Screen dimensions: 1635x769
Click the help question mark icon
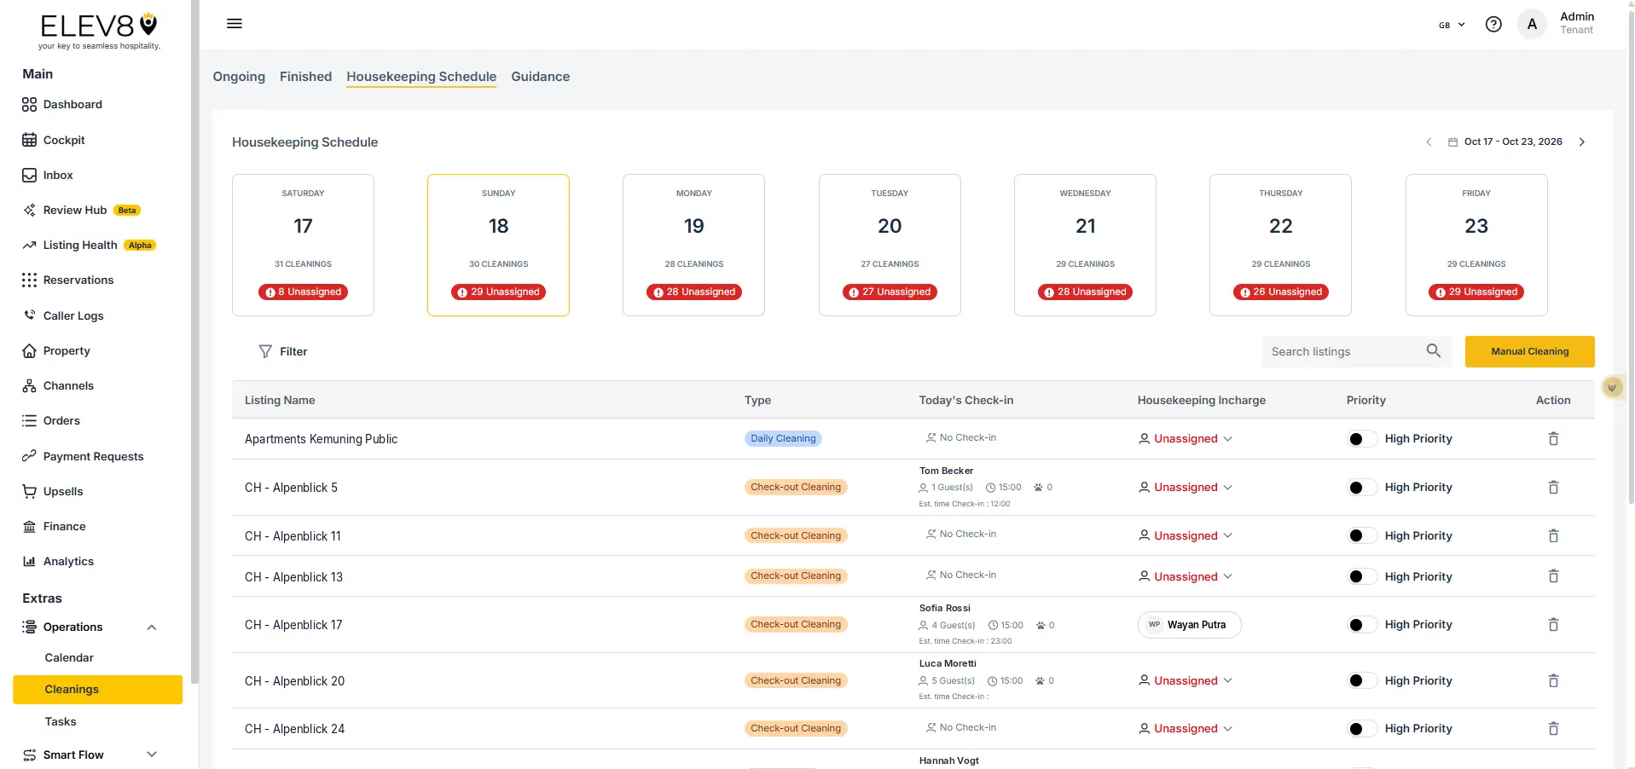coord(1493,25)
